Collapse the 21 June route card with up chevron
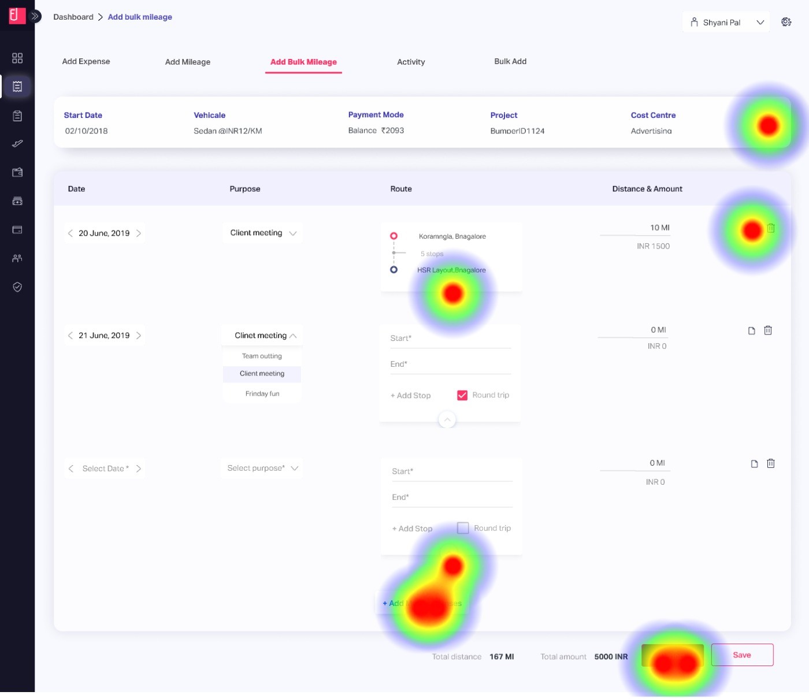The height and width of the screenshot is (699, 809). pos(447,419)
